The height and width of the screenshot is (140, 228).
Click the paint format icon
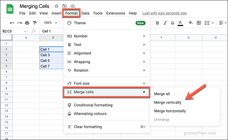pos(35,23)
